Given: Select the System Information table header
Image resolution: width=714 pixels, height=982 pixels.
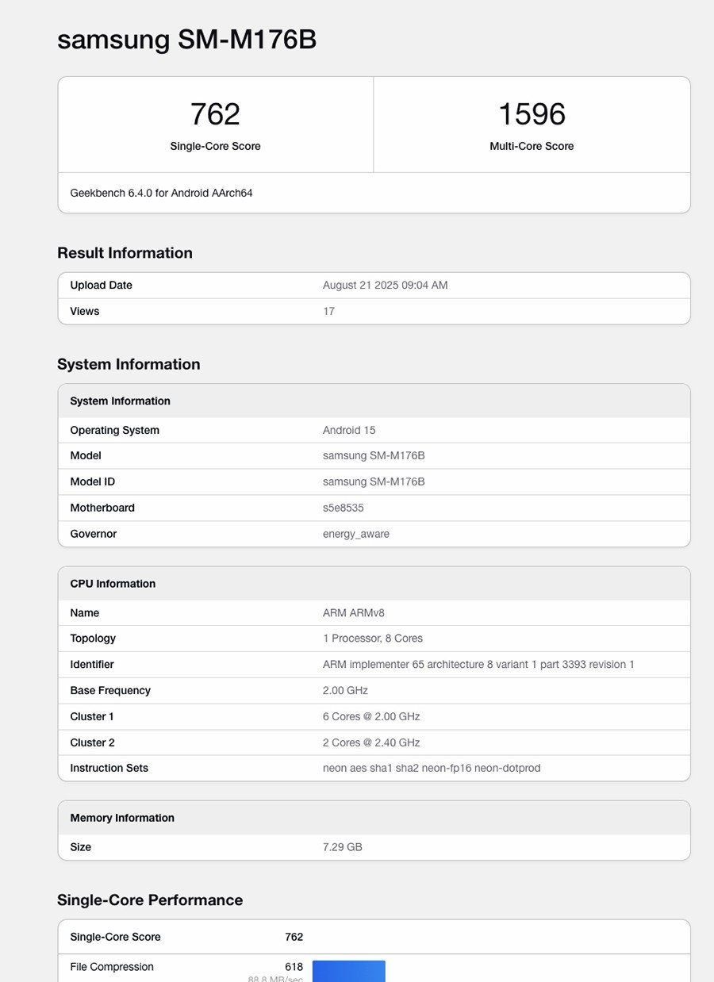Looking at the screenshot, I should 120,401.
